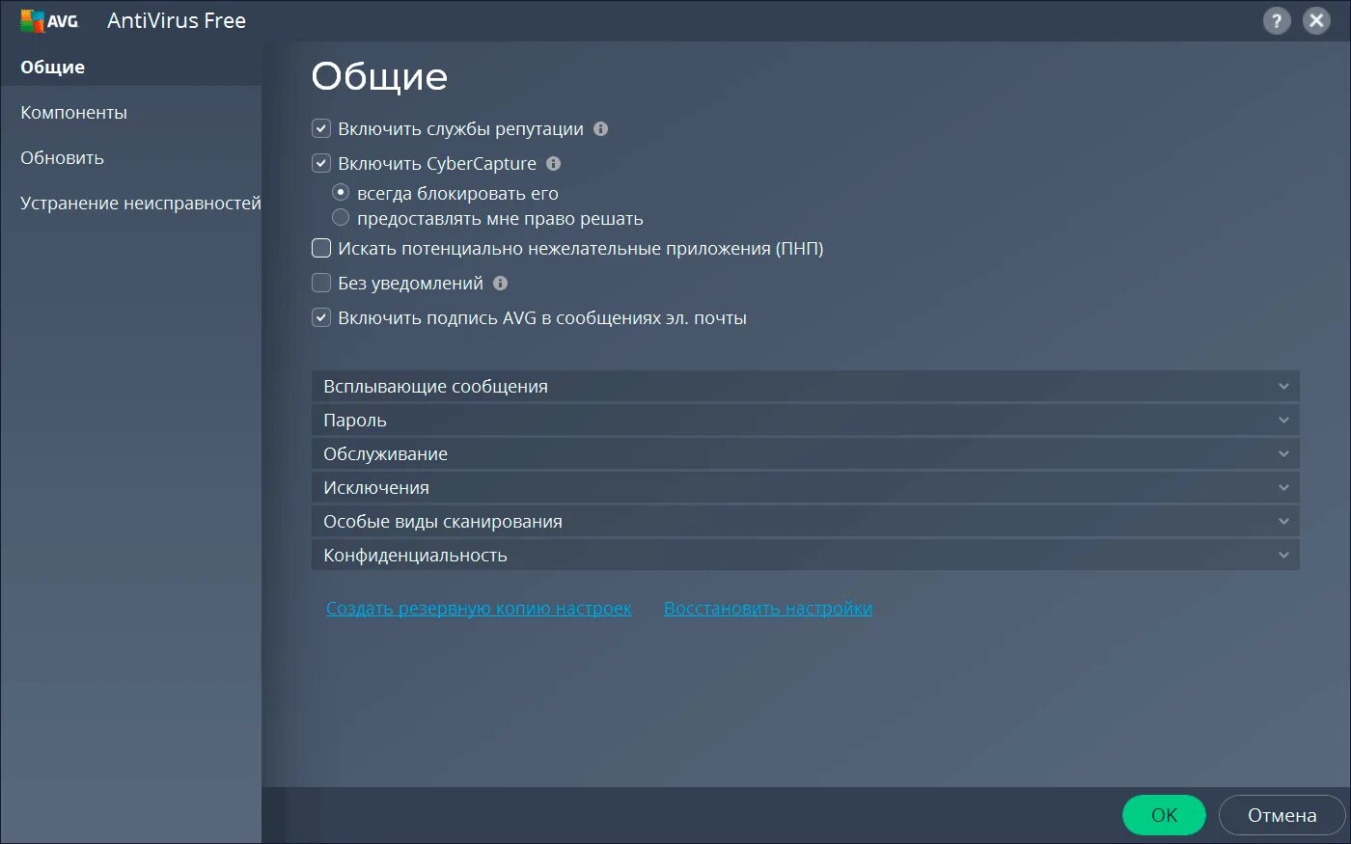Show info icon for reputation services
Screen dimensions: 1351x844
point(600,128)
